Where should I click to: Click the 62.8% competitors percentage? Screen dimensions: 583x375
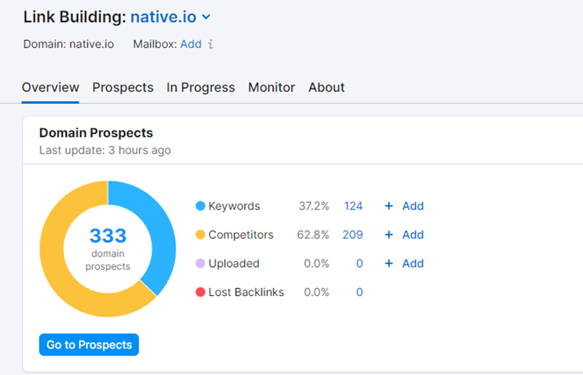[x=313, y=235]
